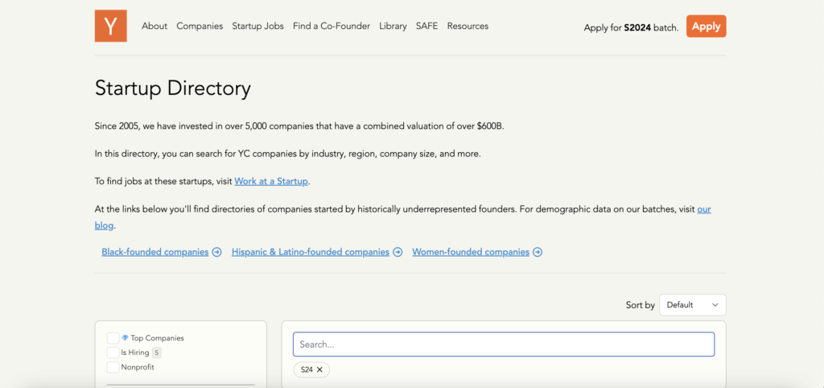Open the About menu item

(x=154, y=26)
